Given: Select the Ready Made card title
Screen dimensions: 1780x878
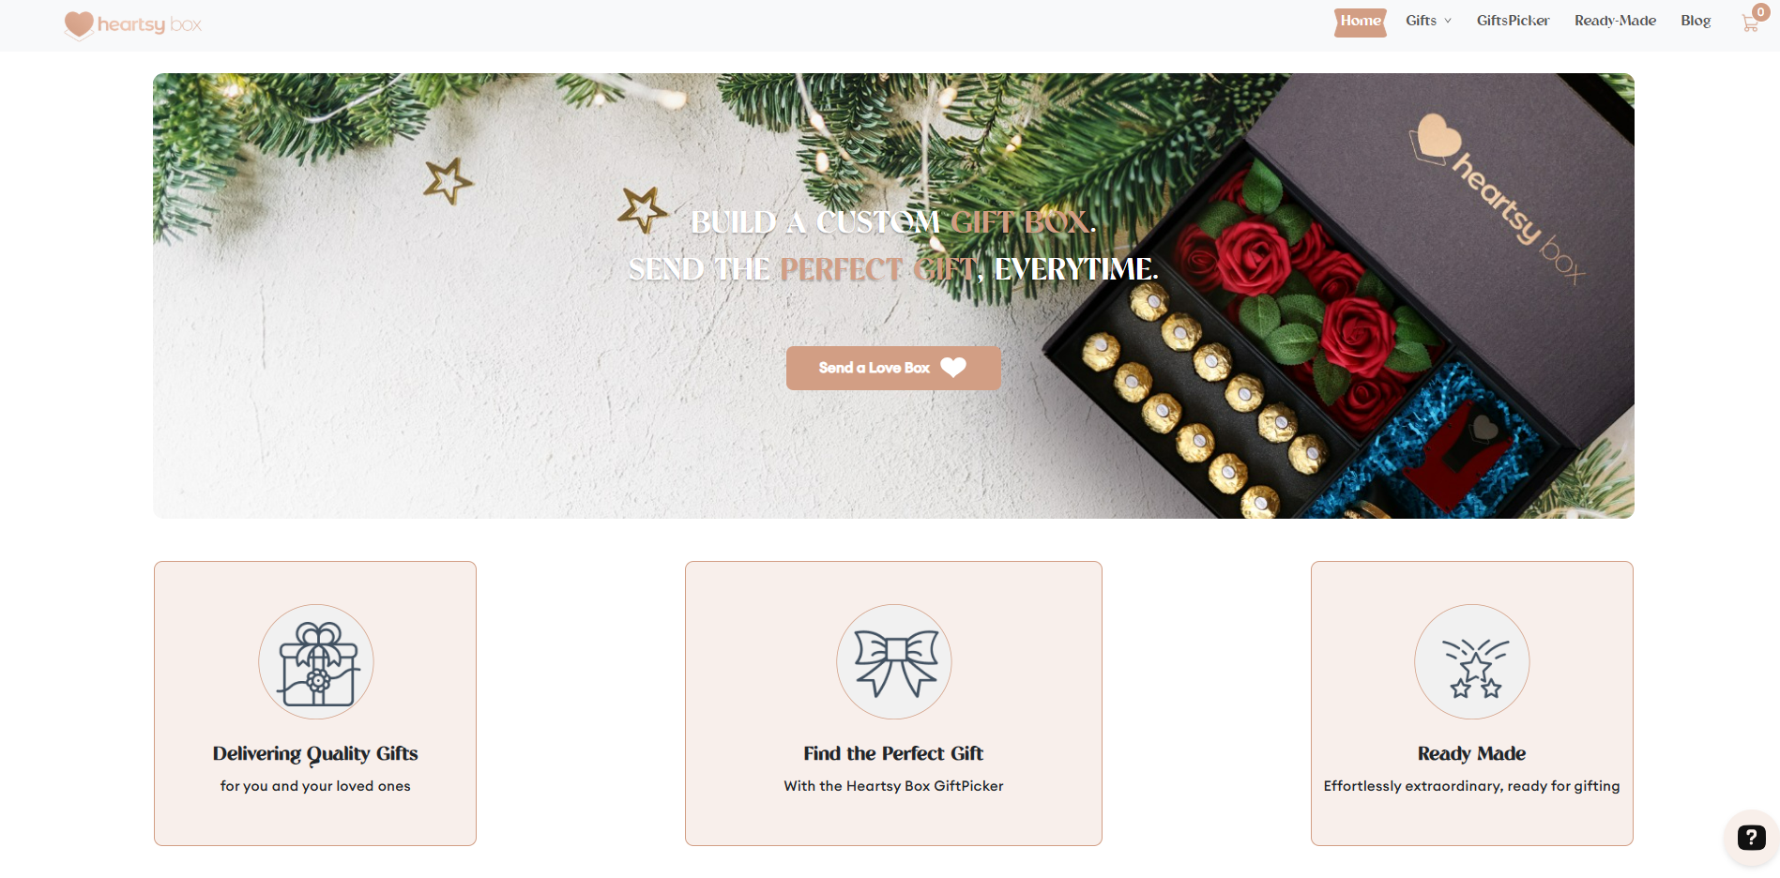Looking at the screenshot, I should pos(1471,753).
